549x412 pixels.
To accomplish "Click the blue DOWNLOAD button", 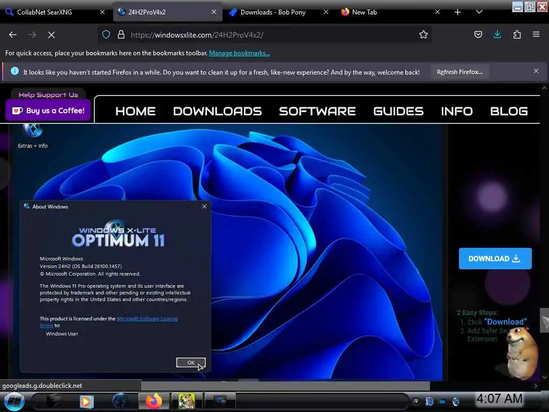I will click(495, 259).
